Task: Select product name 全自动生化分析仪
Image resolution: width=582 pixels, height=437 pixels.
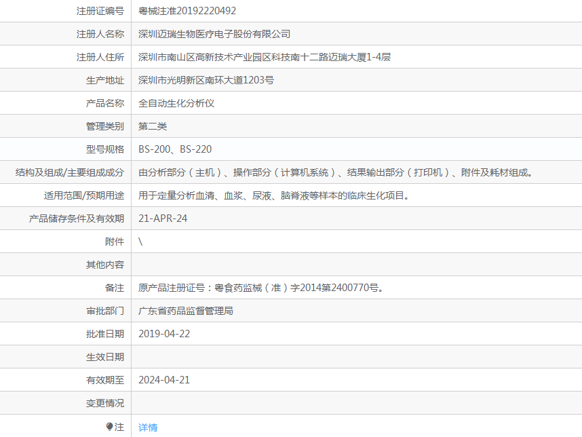Action: click(x=176, y=103)
